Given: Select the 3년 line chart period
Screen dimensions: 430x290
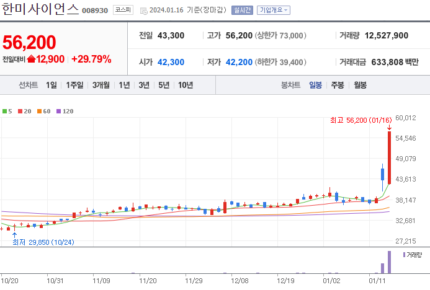Looking at the screenshot, I should click(144, 85).
